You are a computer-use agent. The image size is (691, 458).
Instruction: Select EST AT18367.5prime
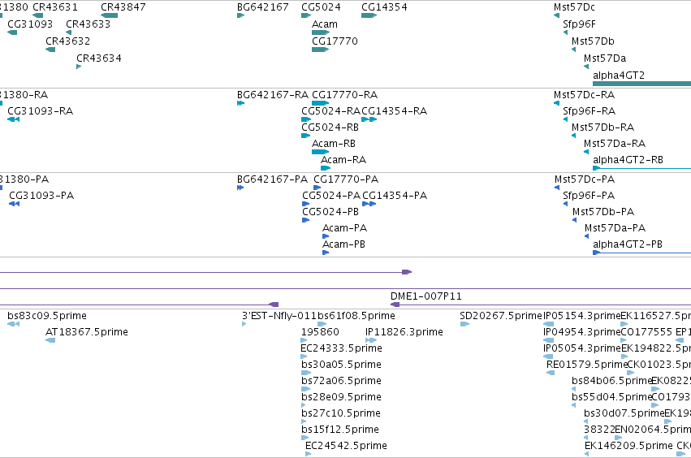[87, 332]
